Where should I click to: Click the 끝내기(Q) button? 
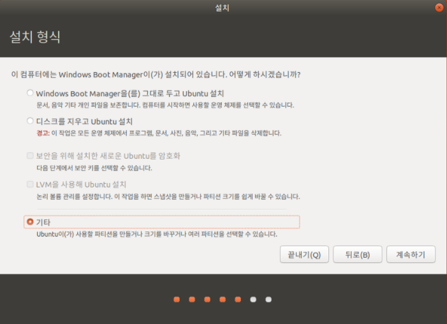304,254
